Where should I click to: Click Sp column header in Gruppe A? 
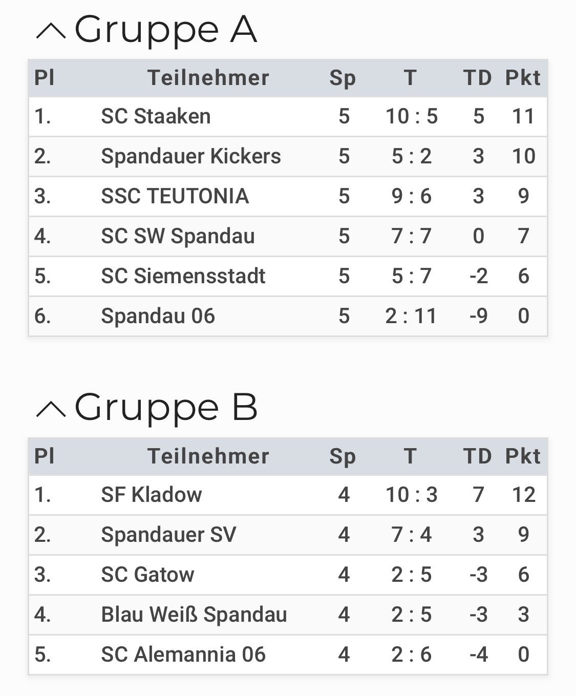click(343, 78)
